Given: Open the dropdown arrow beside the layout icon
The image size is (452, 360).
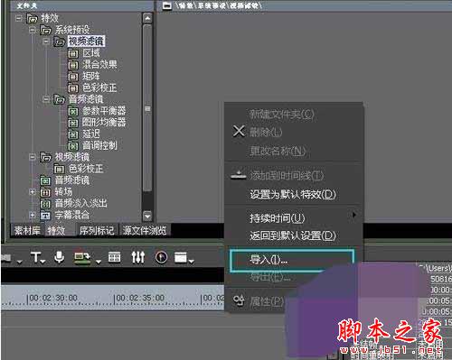Looking at the screenshot, I should pyautogui.click(x=192, y=262).
